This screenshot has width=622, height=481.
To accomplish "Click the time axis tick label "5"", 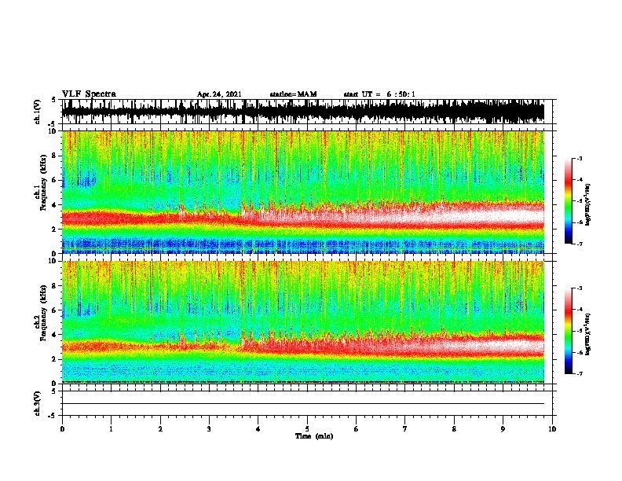I will coord(307,429).
